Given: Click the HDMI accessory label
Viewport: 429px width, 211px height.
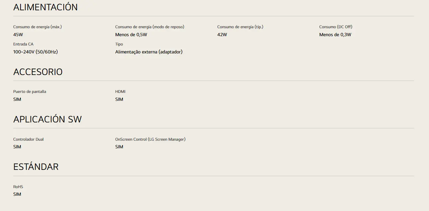Looking at the screenshot, I should [120, 92].
